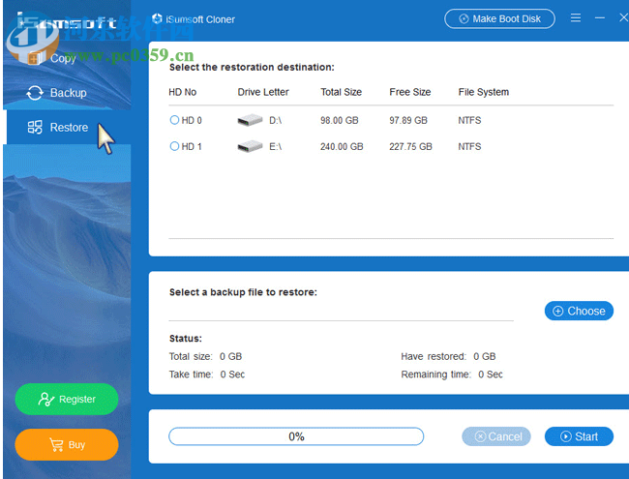Screen dimensions: 629x479
Task: Click the 227.75 GB free size cell
Action: (410, 147)
